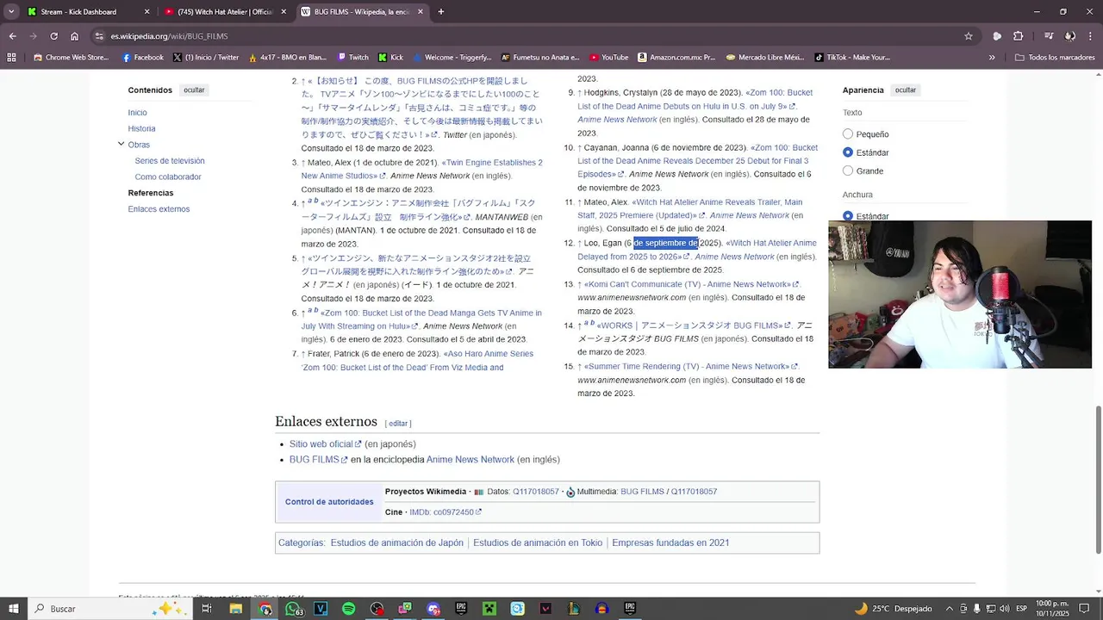
Task: Close the Stream - Kick Dashboard tab
Action: [x=146, y=12]
